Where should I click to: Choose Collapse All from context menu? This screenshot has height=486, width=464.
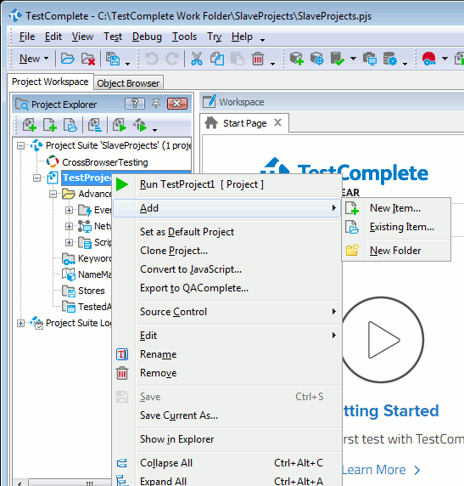coord(226,463)
